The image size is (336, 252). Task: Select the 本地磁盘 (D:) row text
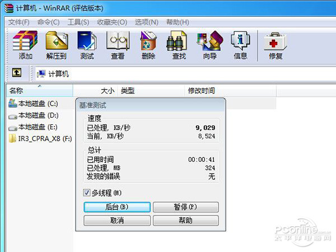[38, 115]
